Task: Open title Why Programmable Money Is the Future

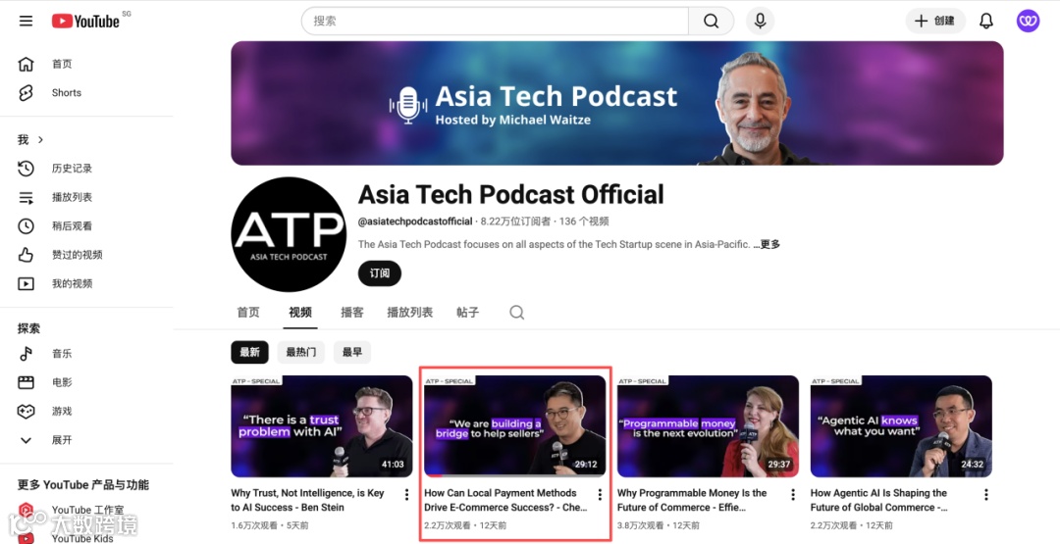Action: click(692, 500)
